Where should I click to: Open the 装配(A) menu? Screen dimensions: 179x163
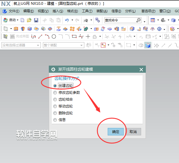(x=102, y=11)
